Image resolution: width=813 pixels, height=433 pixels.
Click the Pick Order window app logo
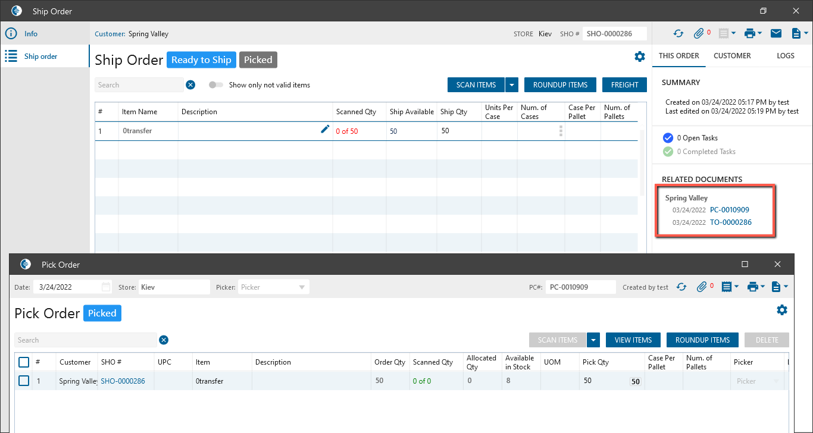pos(25,264)
